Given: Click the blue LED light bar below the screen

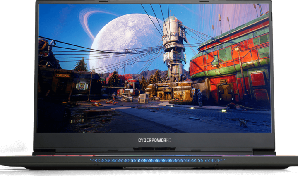Looking at the screenshot, I should point(157,160).
